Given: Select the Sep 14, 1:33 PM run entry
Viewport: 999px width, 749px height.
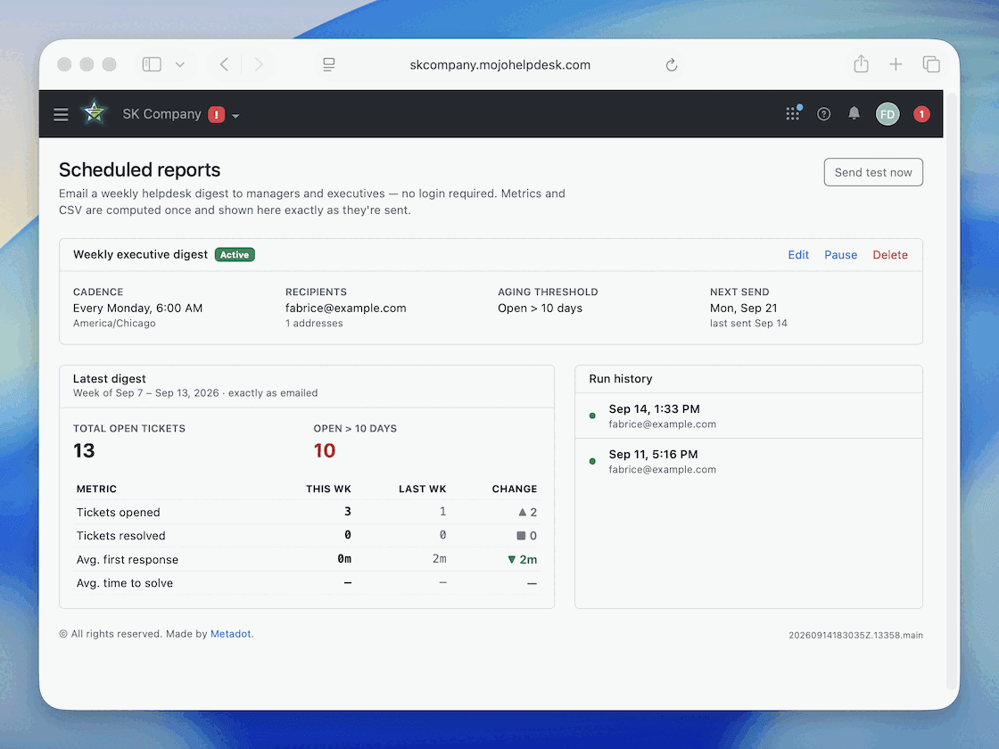Looking at the screenshot, I should click(748, 416).
